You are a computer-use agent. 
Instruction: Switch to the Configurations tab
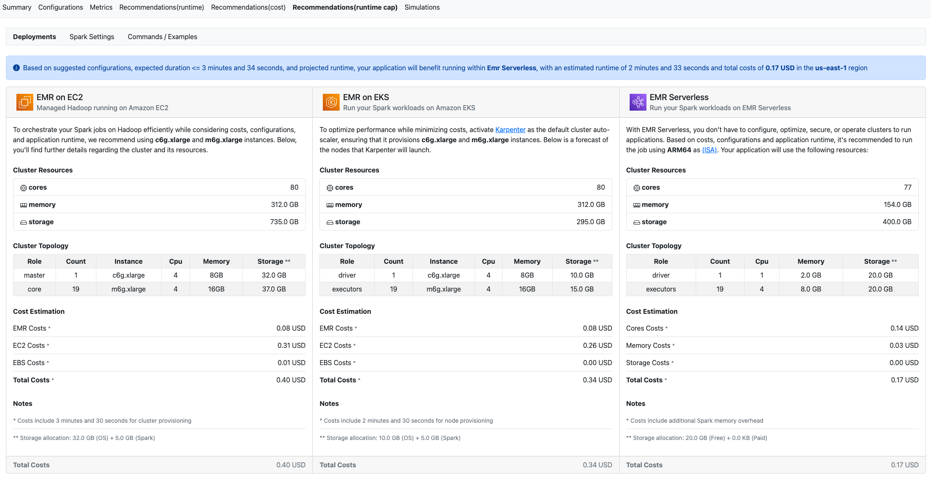[x=61, y=7]
